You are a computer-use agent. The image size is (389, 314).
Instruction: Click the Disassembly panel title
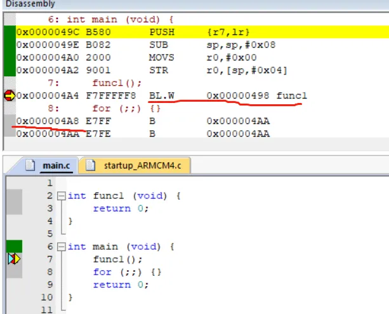point(25,4)
